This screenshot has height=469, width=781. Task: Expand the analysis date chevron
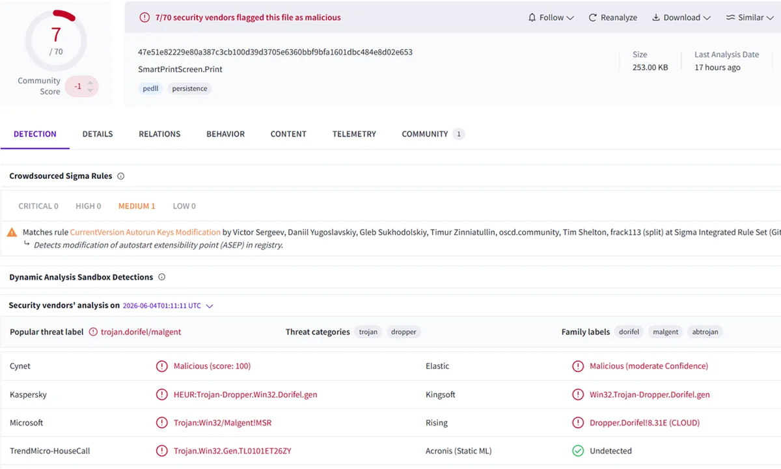pos(209,306)
